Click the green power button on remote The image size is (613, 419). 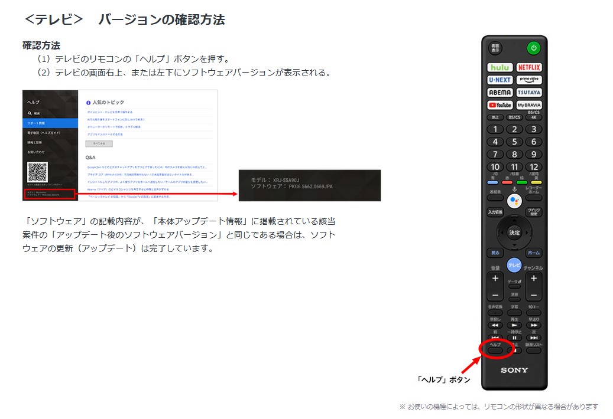(x=533, y=48)
